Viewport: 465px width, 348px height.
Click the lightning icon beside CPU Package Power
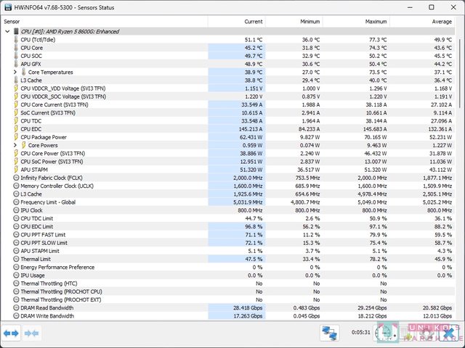click(x=16, y=137)
